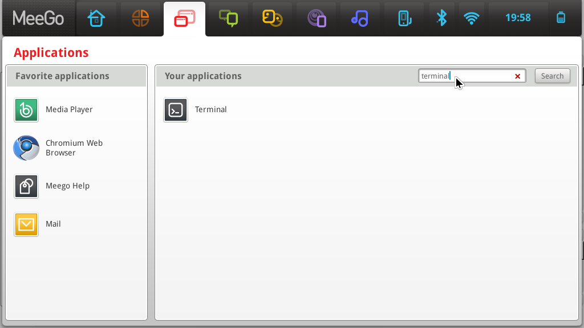Open the People chat panel

pyautogui.click(x=272, y=18)
